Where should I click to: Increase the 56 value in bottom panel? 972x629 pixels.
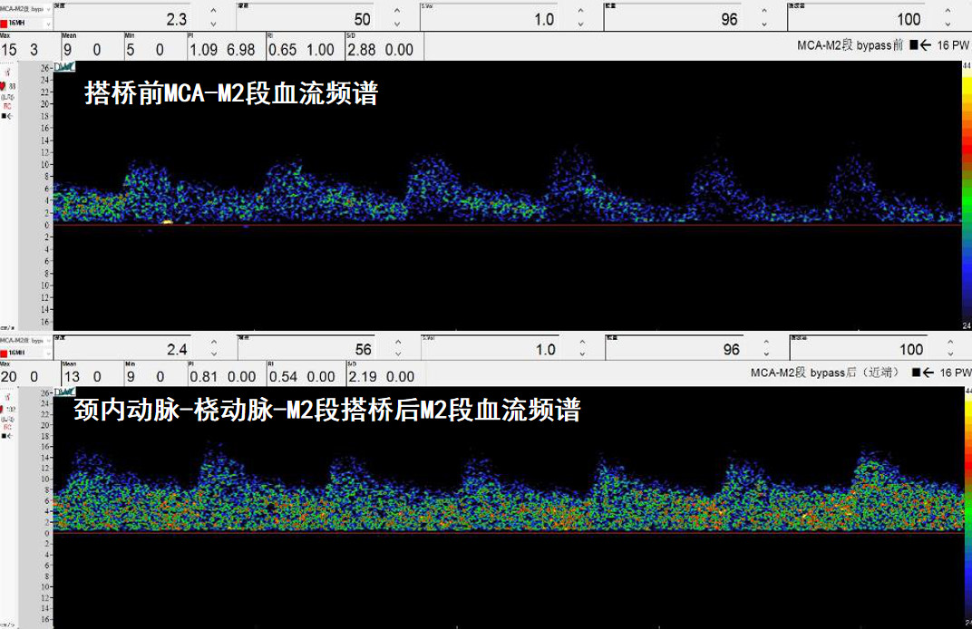(398, 342)
